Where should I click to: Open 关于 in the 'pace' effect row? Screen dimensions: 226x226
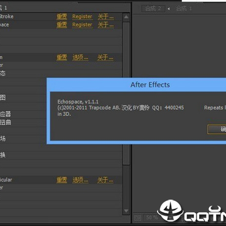pyautogui.click(x=105, y=24)
